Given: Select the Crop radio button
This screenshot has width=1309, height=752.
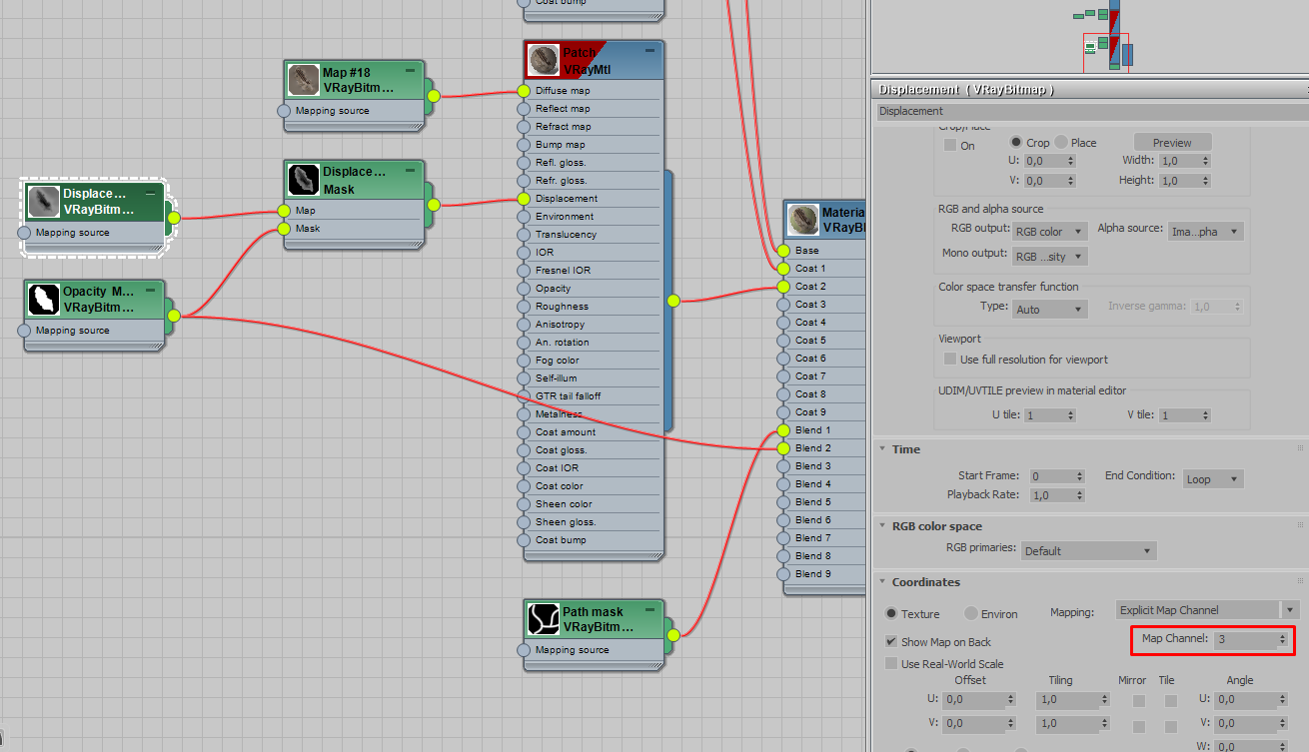Looking at the screenshot, I should tap(1017, 143).
